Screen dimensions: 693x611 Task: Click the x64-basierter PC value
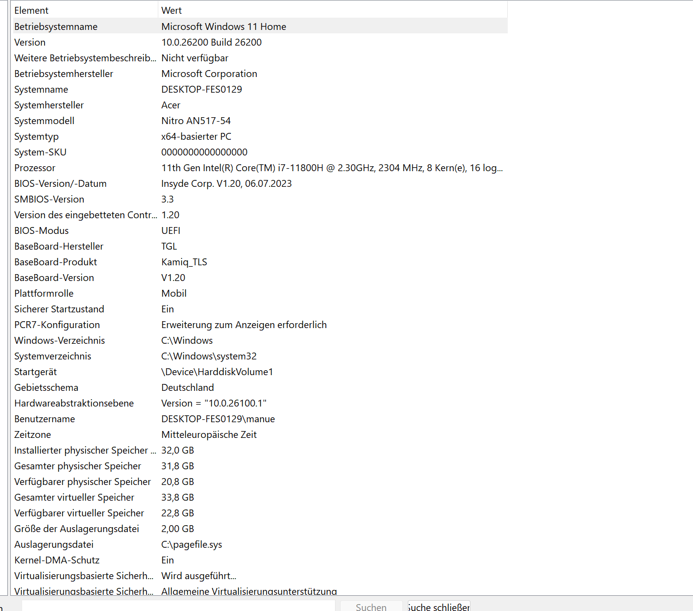click(x=197, y=136)
